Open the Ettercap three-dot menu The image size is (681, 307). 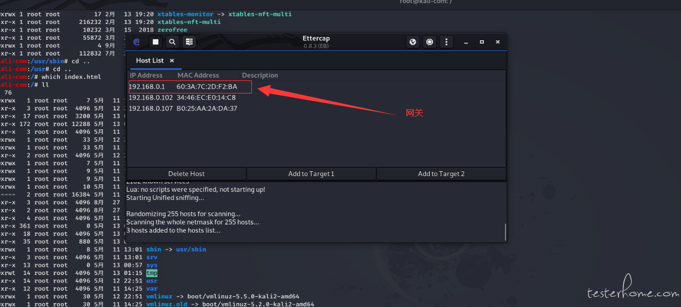(447, 42)
